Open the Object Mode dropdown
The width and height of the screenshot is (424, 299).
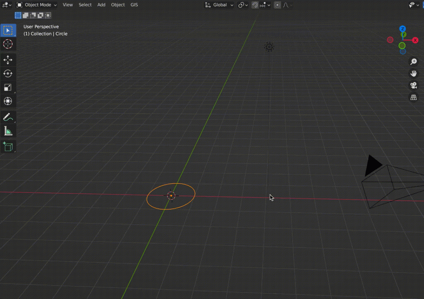click(36, 5)
